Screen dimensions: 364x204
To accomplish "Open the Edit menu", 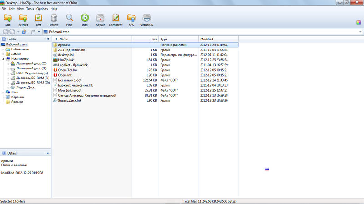I will 12,9.
